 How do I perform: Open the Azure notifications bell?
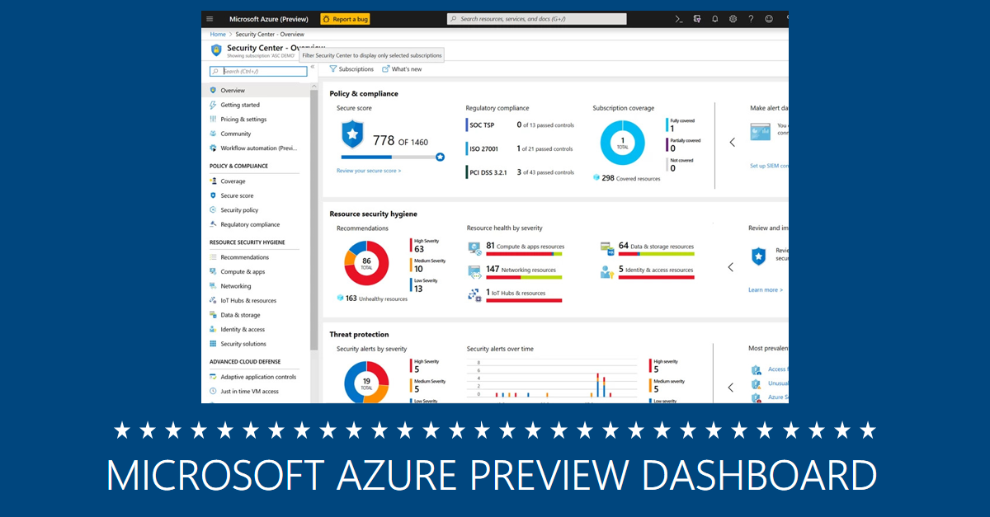click(714, 18)
